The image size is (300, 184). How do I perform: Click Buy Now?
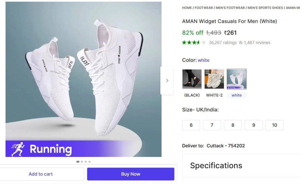pyautogui.click(x=130, y=174)
